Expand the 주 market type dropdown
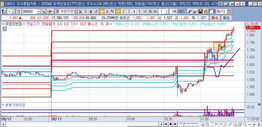Screen dimensions: 262x127 tap(13, 12)
